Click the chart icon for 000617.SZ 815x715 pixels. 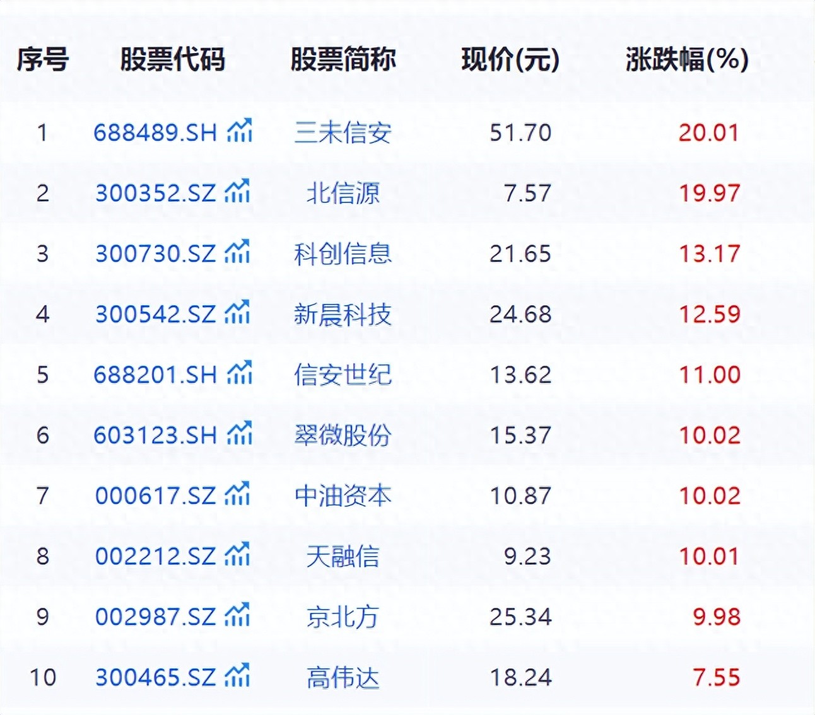click(x=238, y=494)
